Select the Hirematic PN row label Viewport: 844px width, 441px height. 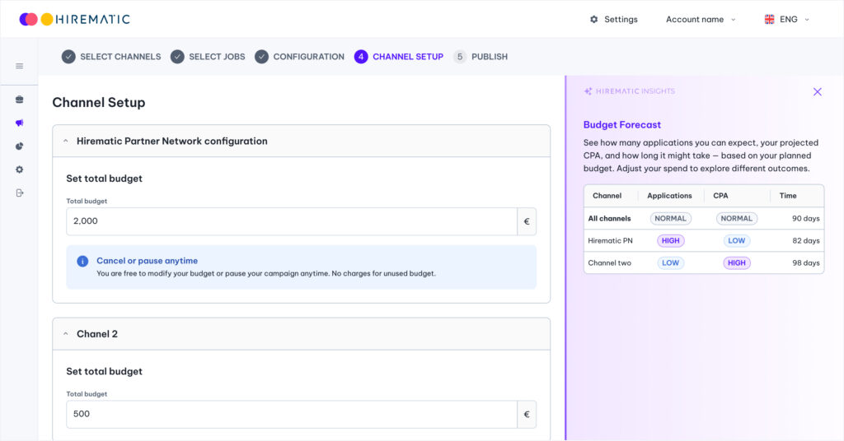(611, 240)
